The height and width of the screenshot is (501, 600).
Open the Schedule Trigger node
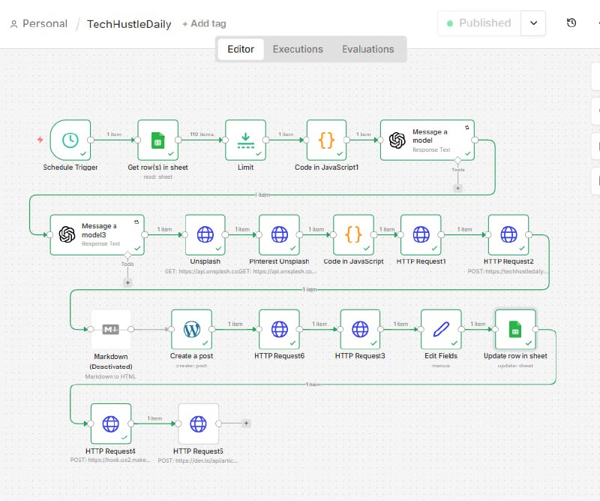click(70, 140)
